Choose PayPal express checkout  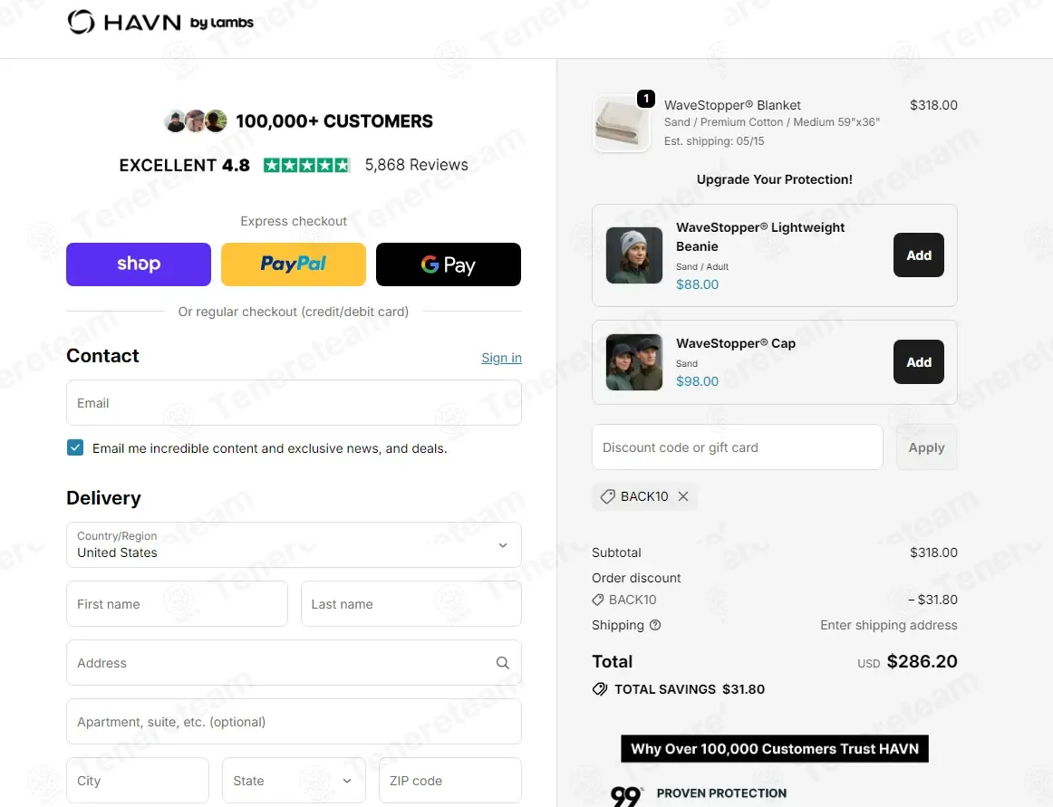coord(294,264)
